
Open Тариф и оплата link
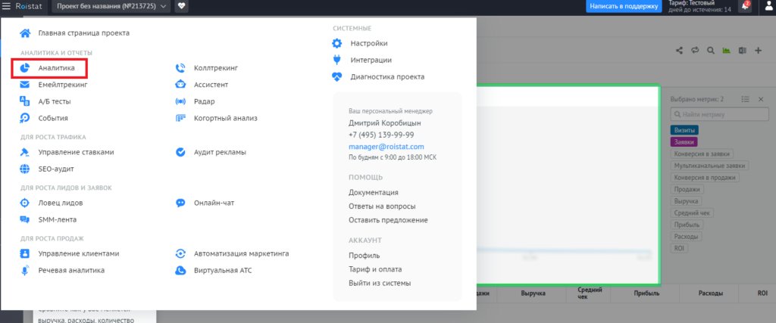375,269
